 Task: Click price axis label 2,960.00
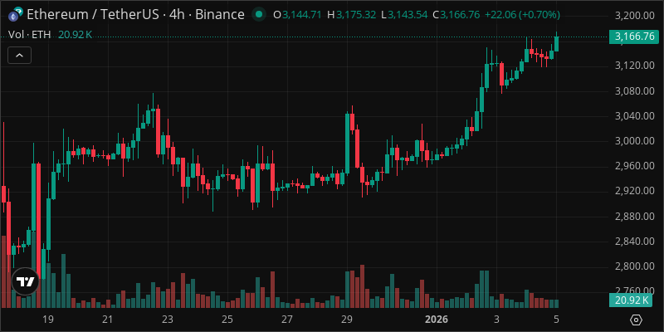click(634, 166)
